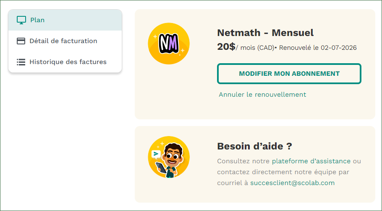
Task: Click the green speech bubble icon by mascot
Action: [x=156, y=154]
